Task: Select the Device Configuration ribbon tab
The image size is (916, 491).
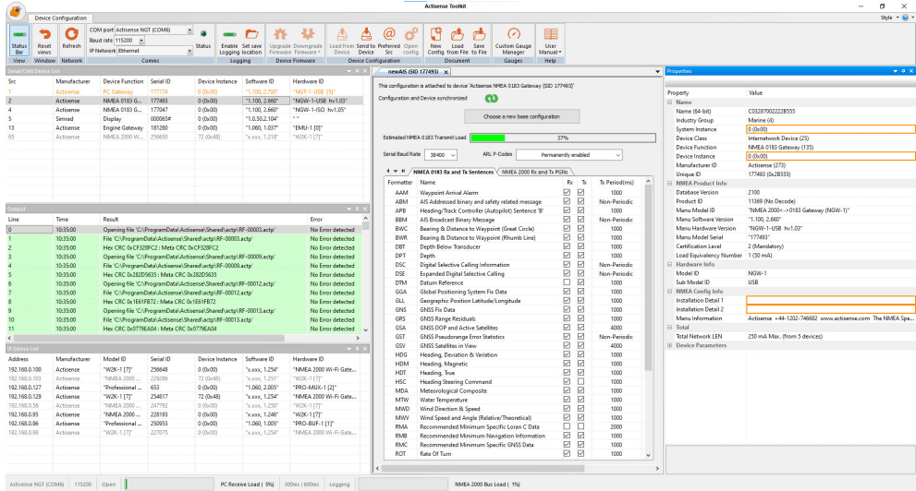Action: coord(60,18)
